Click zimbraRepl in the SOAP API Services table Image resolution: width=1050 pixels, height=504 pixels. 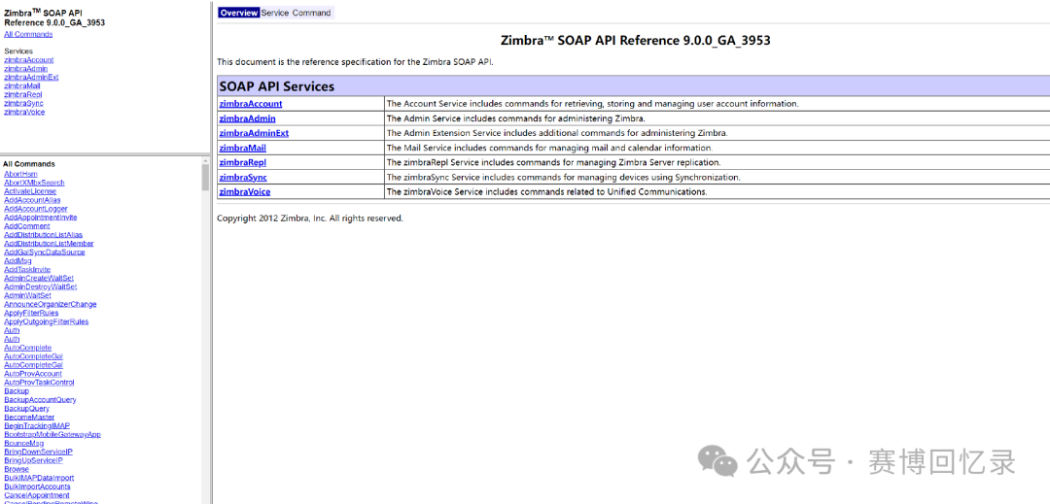point(244,162)
